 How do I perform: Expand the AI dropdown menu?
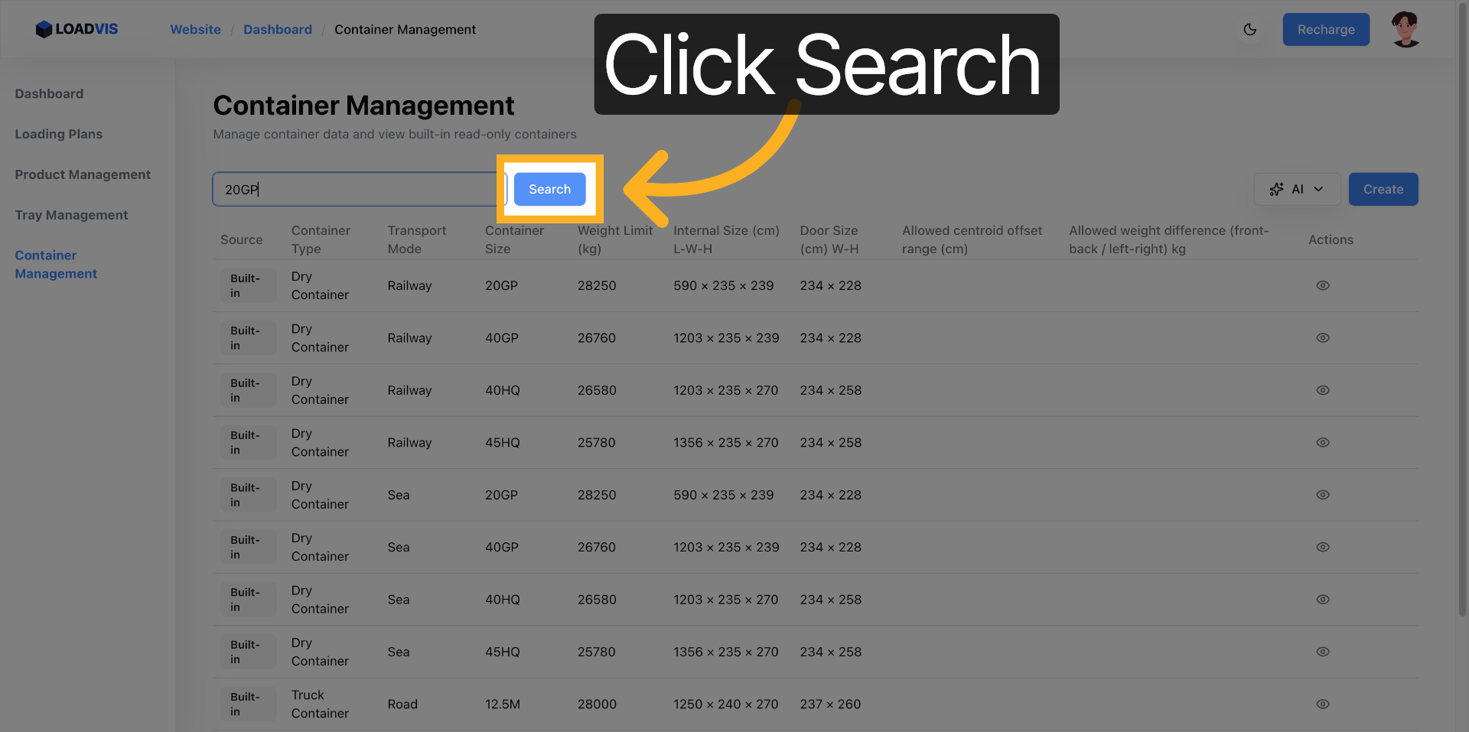pos(1318,189)
